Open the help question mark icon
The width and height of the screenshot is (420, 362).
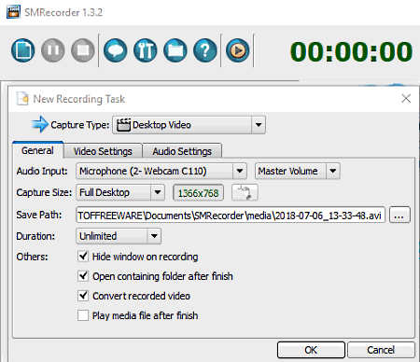[205, 50]
